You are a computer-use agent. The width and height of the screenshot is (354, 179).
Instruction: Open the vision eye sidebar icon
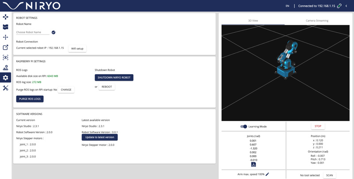[x=5, y=57]
